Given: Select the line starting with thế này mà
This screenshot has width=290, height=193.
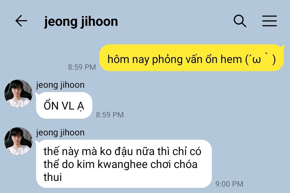Looking at the screenshot, I should coord(122,151).
